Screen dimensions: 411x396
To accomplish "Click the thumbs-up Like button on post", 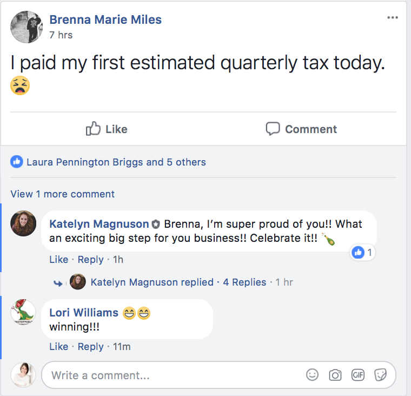I will click(107, 129).
